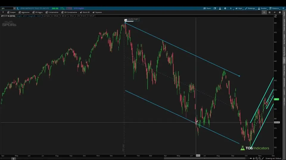Screen dimensions: 286x160
Task: Click the green 399.90 last price
Action: pos(55,8)
